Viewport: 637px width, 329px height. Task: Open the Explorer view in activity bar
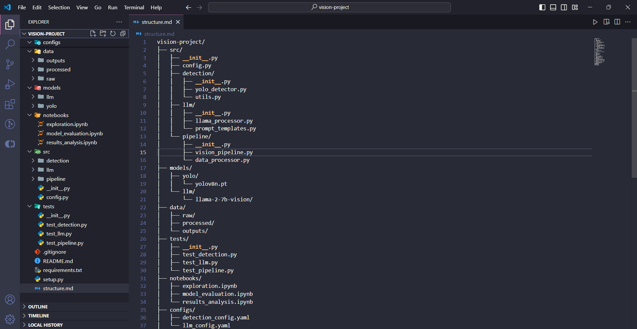tap(10, 24)
